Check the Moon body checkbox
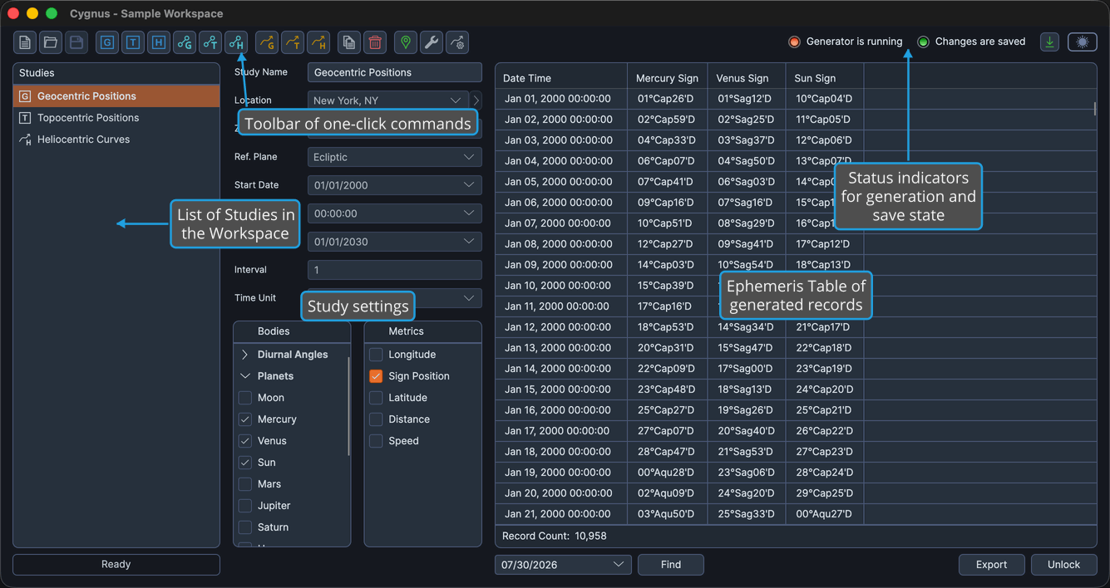The height and width of the screenshot is (588, 1110). coord(245,398)
